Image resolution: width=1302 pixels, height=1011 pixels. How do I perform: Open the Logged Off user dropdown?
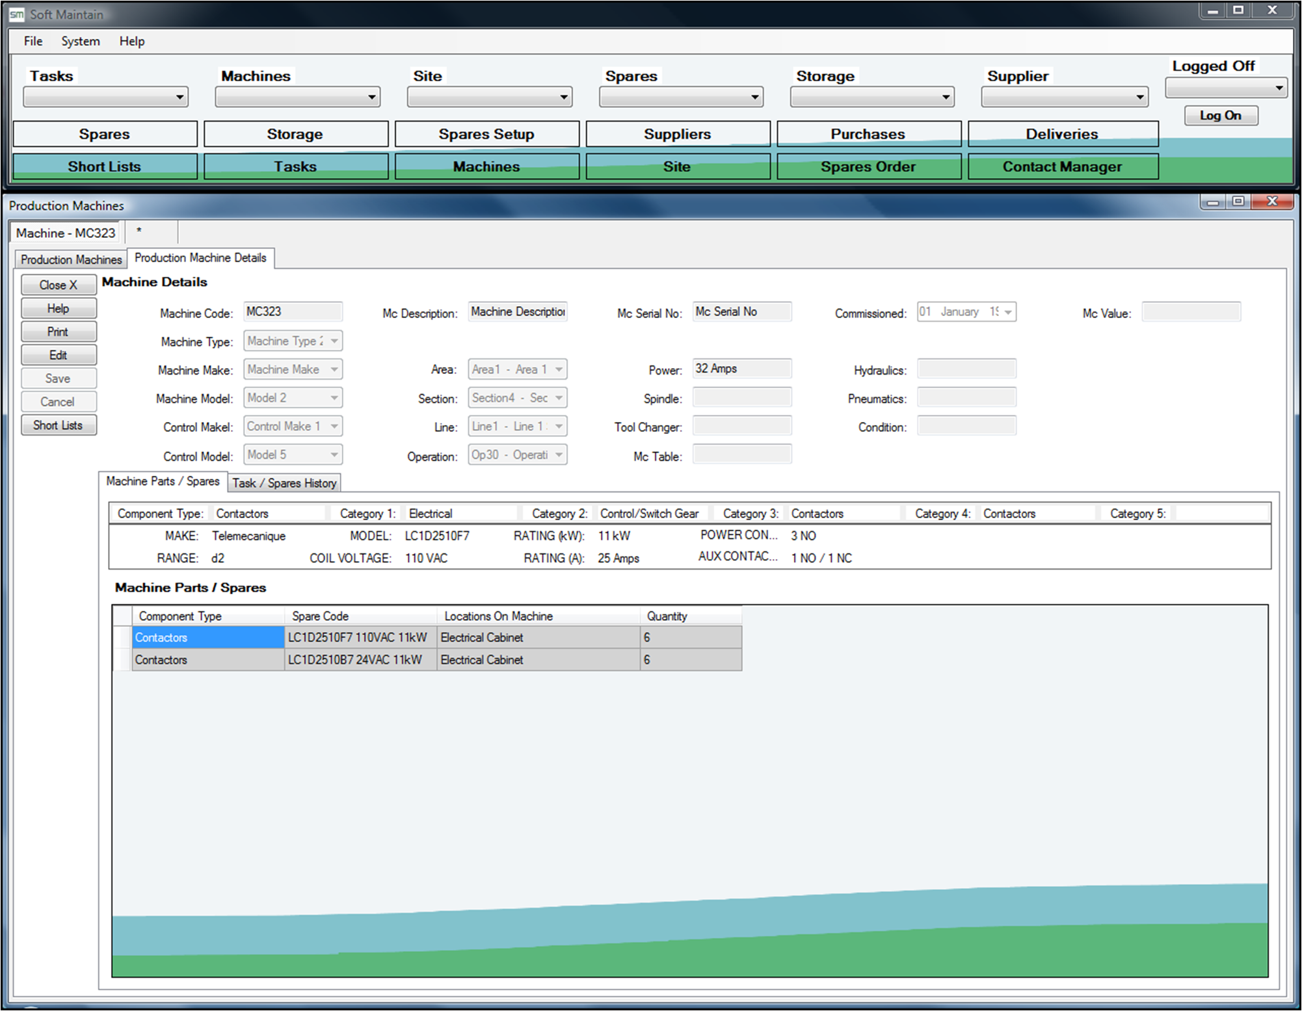1226,88
